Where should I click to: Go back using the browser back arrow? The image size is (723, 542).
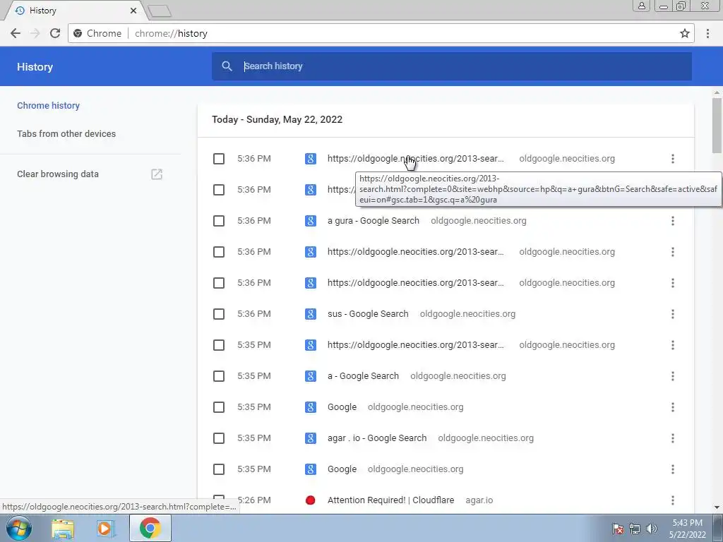tap(16, 33)
